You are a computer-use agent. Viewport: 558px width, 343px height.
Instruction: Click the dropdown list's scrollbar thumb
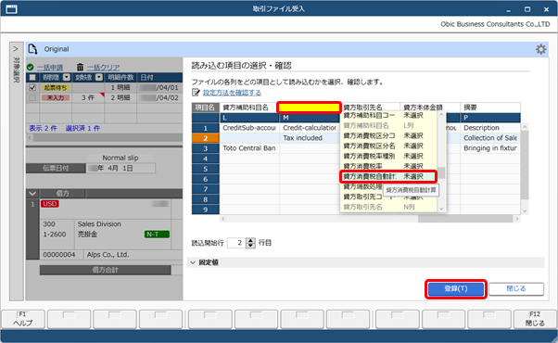click(x=441, y=173)
